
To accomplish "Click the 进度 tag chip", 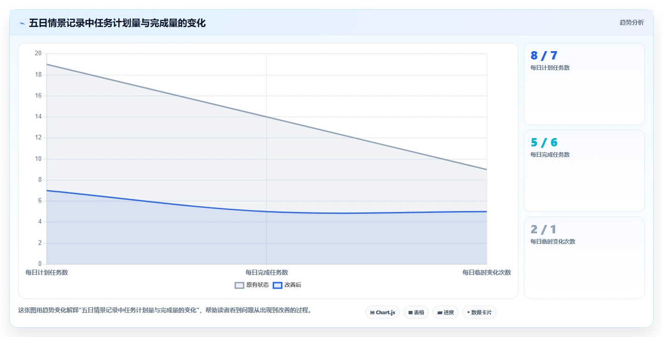I will [445, 312].
